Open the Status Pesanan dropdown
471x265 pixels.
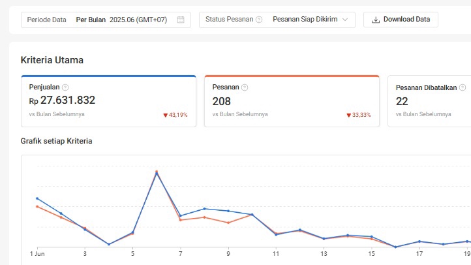[277, 20]
